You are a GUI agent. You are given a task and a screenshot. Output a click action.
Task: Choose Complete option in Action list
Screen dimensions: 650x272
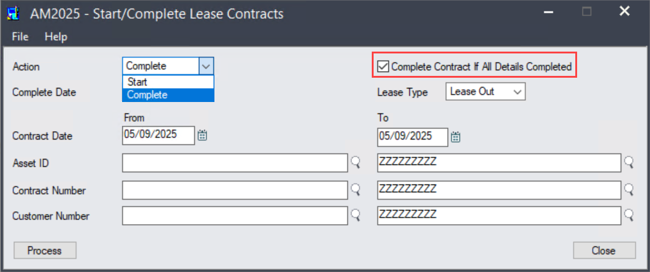point(168,95)
